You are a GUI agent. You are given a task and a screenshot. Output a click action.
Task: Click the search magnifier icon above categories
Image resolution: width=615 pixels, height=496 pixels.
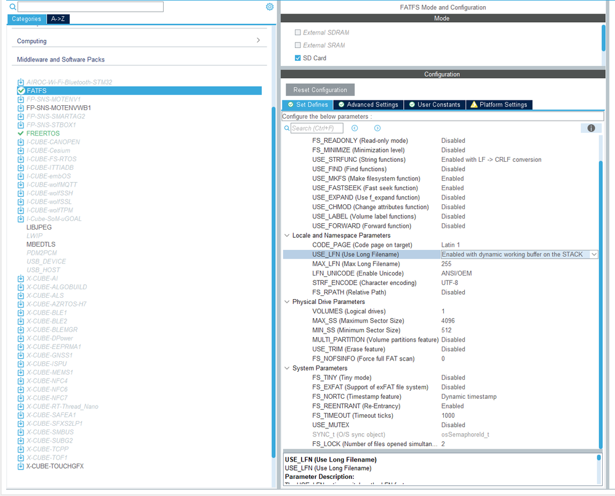[12, 7]
